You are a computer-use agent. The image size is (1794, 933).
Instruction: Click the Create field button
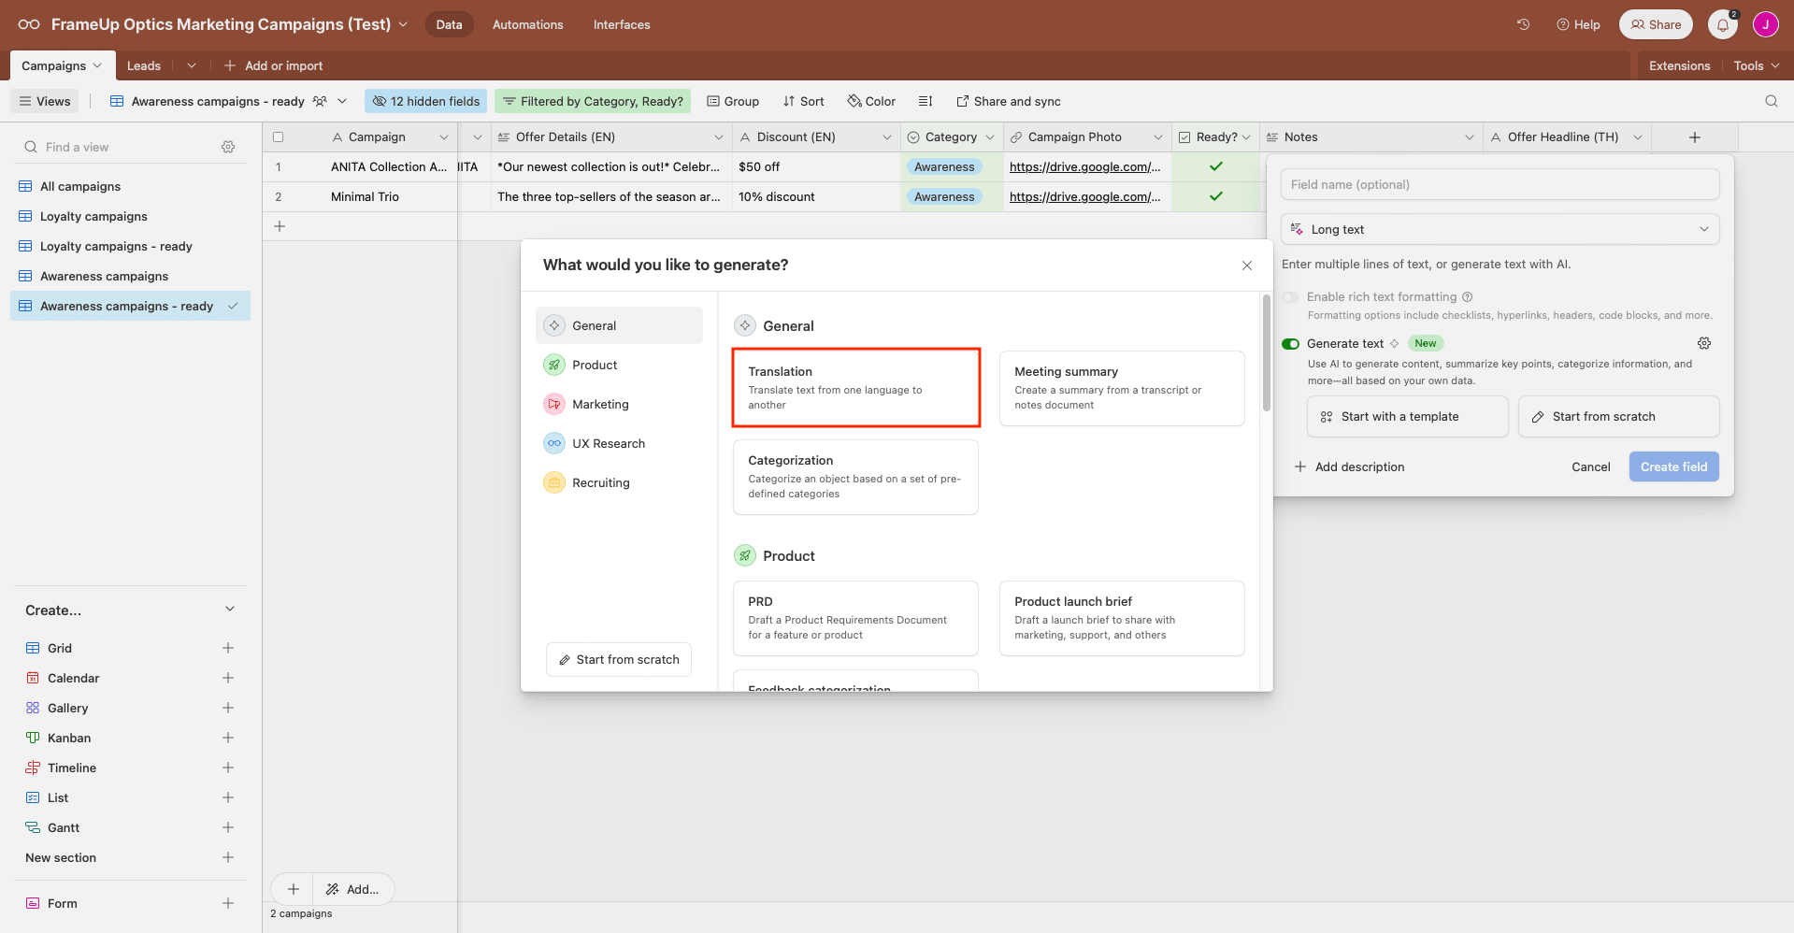tap(1672, 466)
